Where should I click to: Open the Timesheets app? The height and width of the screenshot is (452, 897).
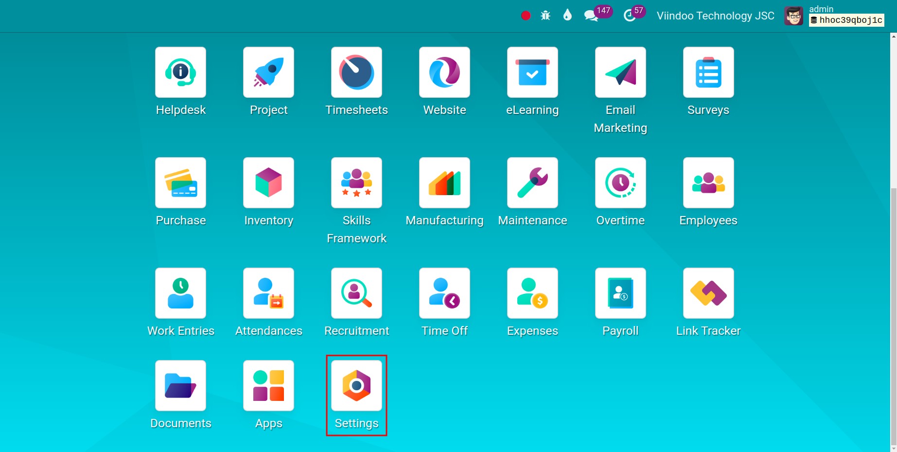coord(356,72)
